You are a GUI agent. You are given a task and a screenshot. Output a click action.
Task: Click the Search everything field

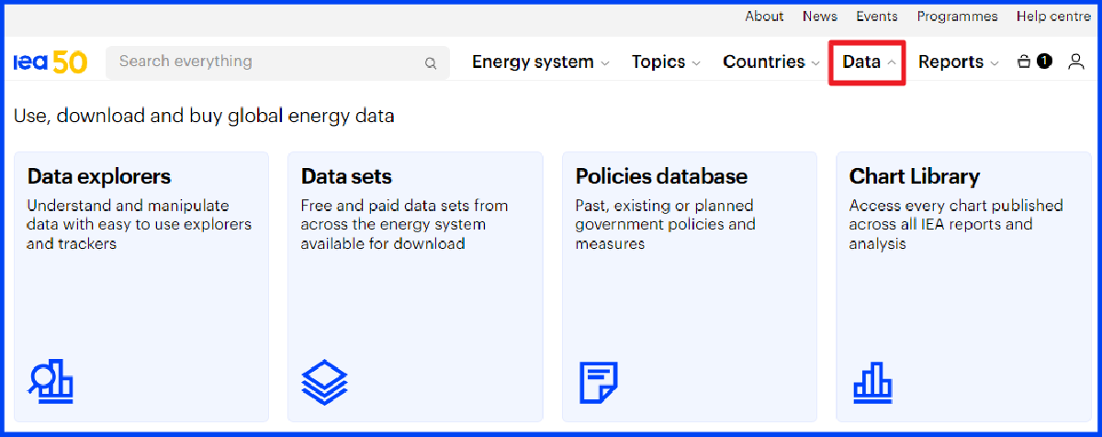coord(277,62)
